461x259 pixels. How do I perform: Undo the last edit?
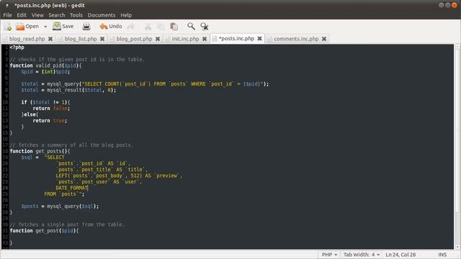click(x=110, y=27)
